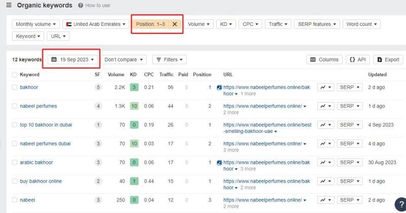Image resolution: width=406 pixels, height=213 pixels.
Task: Click the Export button
Action: pyautogui.click(x=388, y=59)
